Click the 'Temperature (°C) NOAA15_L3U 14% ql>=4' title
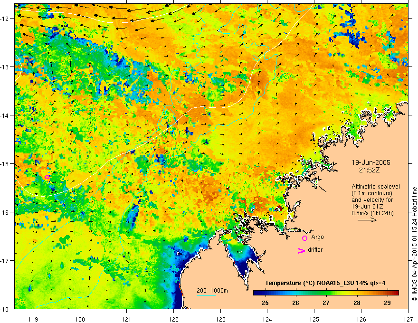The height and width of the screenshot is (323, 418). click(325, 283)
